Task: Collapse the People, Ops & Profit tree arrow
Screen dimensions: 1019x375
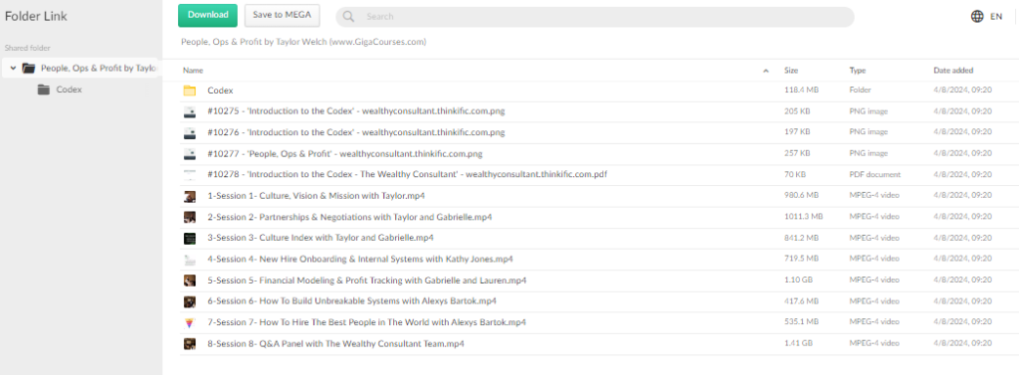Action: click(12, 68)
